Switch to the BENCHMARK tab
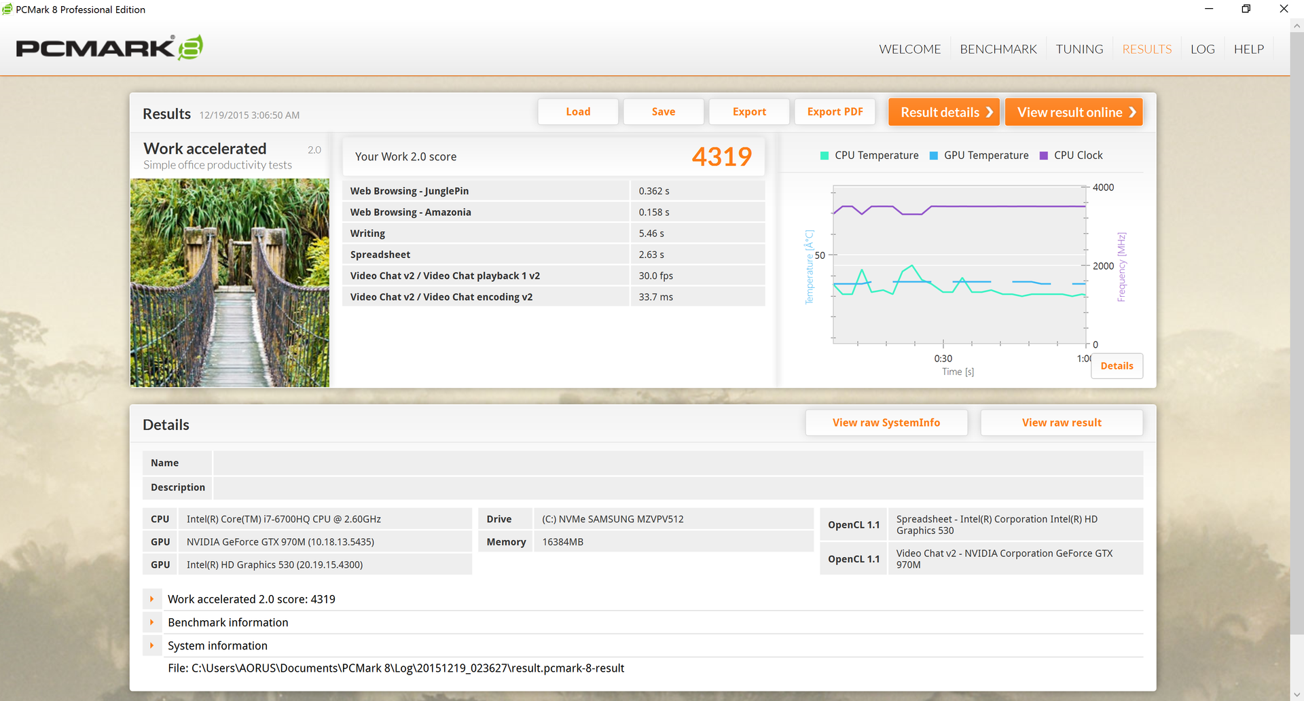Screen dimensions: 1304x701 pyautogui.click(x=998, y=49)
